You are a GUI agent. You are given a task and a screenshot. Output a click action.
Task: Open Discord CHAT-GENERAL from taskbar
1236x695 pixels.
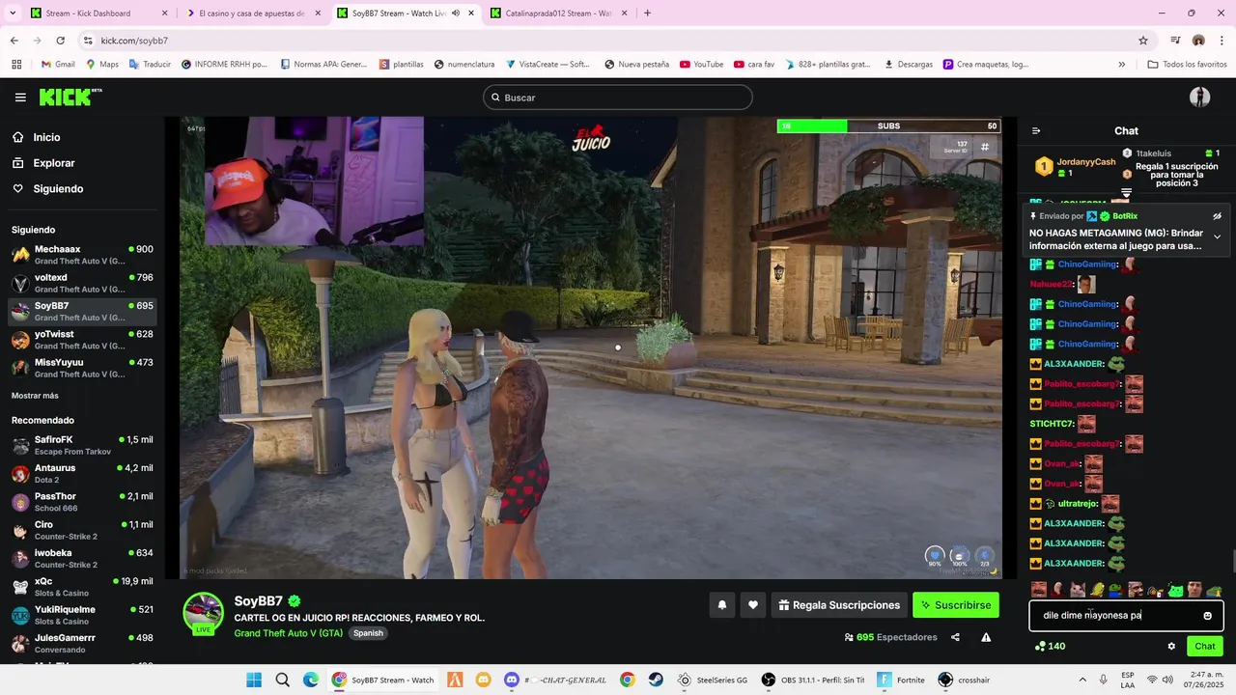click(x=556, y=680)
